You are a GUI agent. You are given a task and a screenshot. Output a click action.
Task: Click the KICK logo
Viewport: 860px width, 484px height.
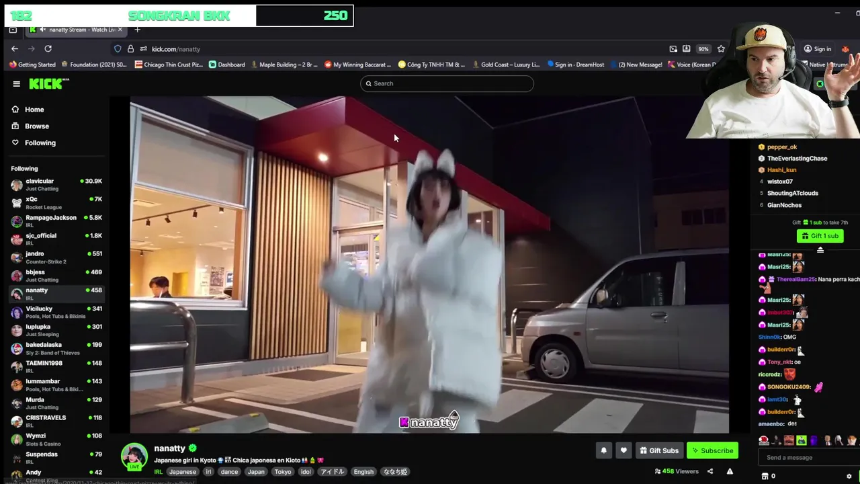click(x=48, y=83)
